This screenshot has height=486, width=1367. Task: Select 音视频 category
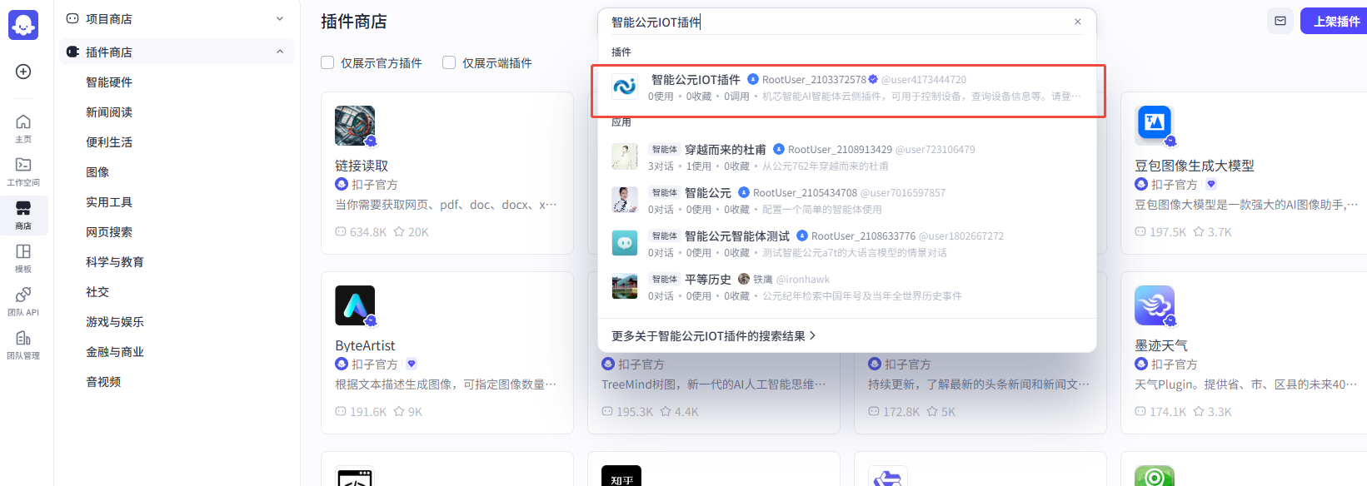(103, 381)
